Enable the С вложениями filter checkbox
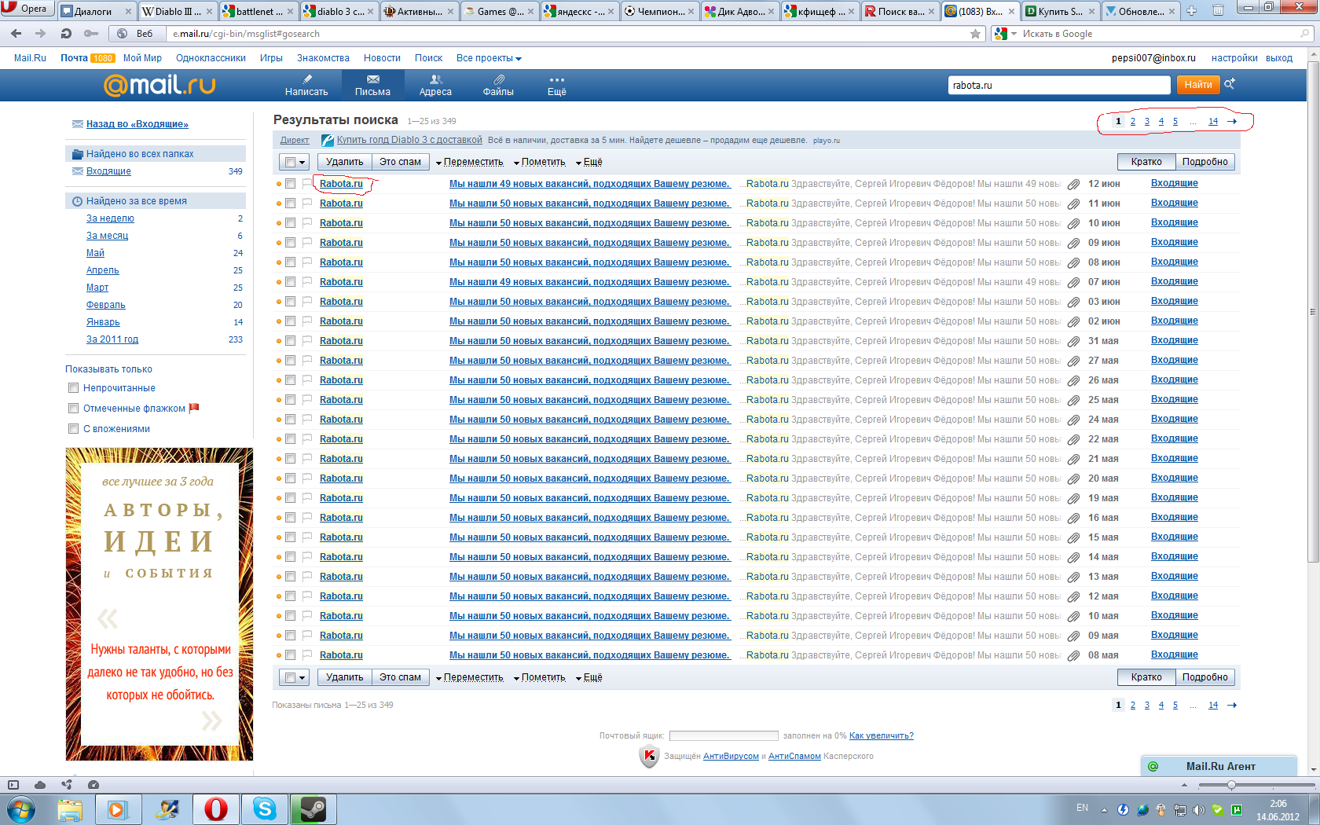The image size is (1320, 825). [x=74, y=429]
